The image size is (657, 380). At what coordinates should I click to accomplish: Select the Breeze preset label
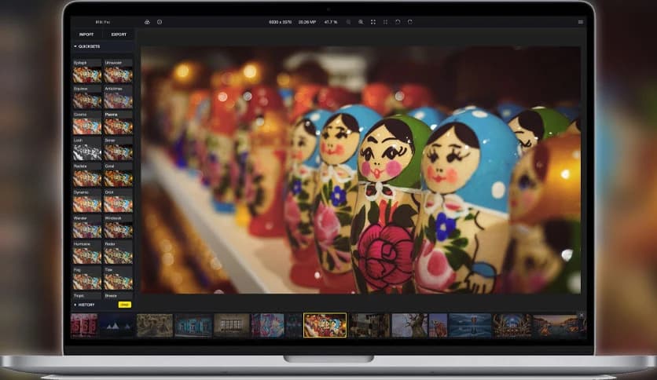(111, 296)
